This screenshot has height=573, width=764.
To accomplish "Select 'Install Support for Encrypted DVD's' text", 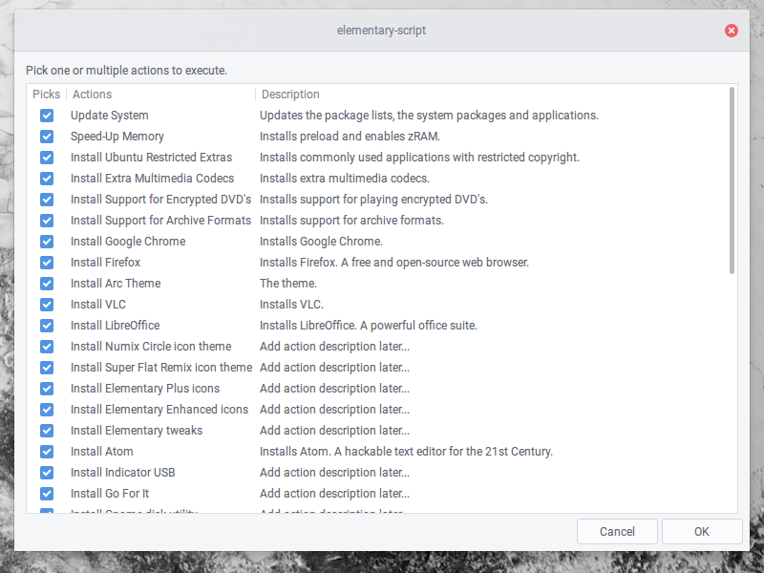I will [160, 200].
